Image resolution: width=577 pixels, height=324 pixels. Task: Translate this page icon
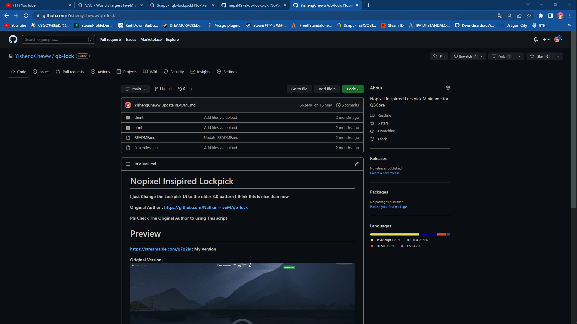click(x=500, y=16)
